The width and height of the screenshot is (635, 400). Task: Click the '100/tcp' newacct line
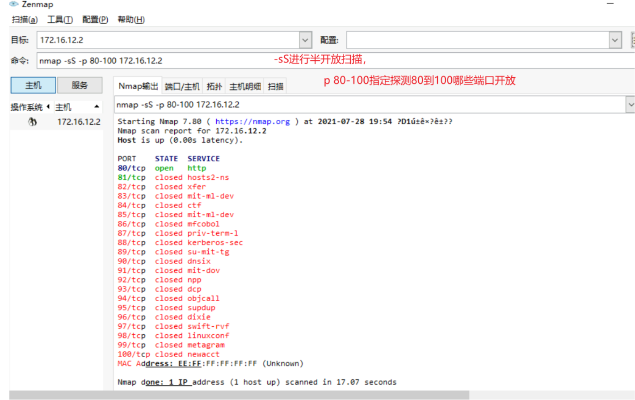tap(168, 354)
